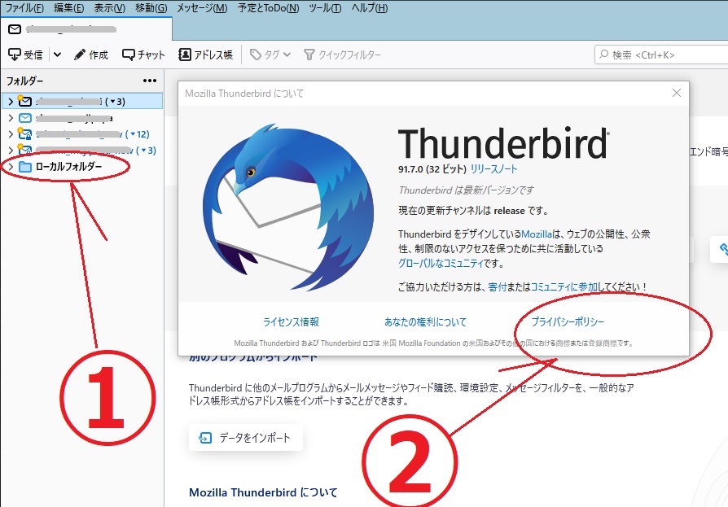The height and width of the screenshot is (507, 728).
Task: Open the アドレス帳 (Address Book) icon
Action: (x=185, y=55)
